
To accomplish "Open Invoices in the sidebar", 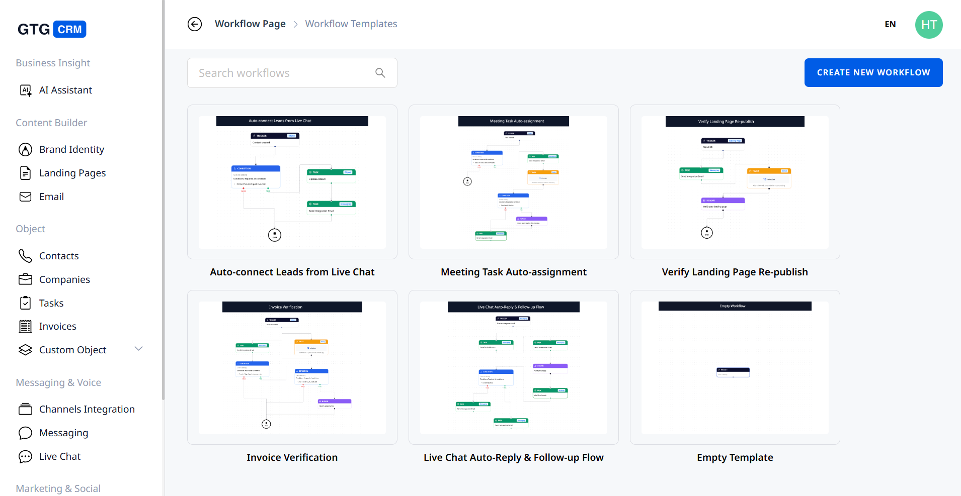I will [57, 327].
